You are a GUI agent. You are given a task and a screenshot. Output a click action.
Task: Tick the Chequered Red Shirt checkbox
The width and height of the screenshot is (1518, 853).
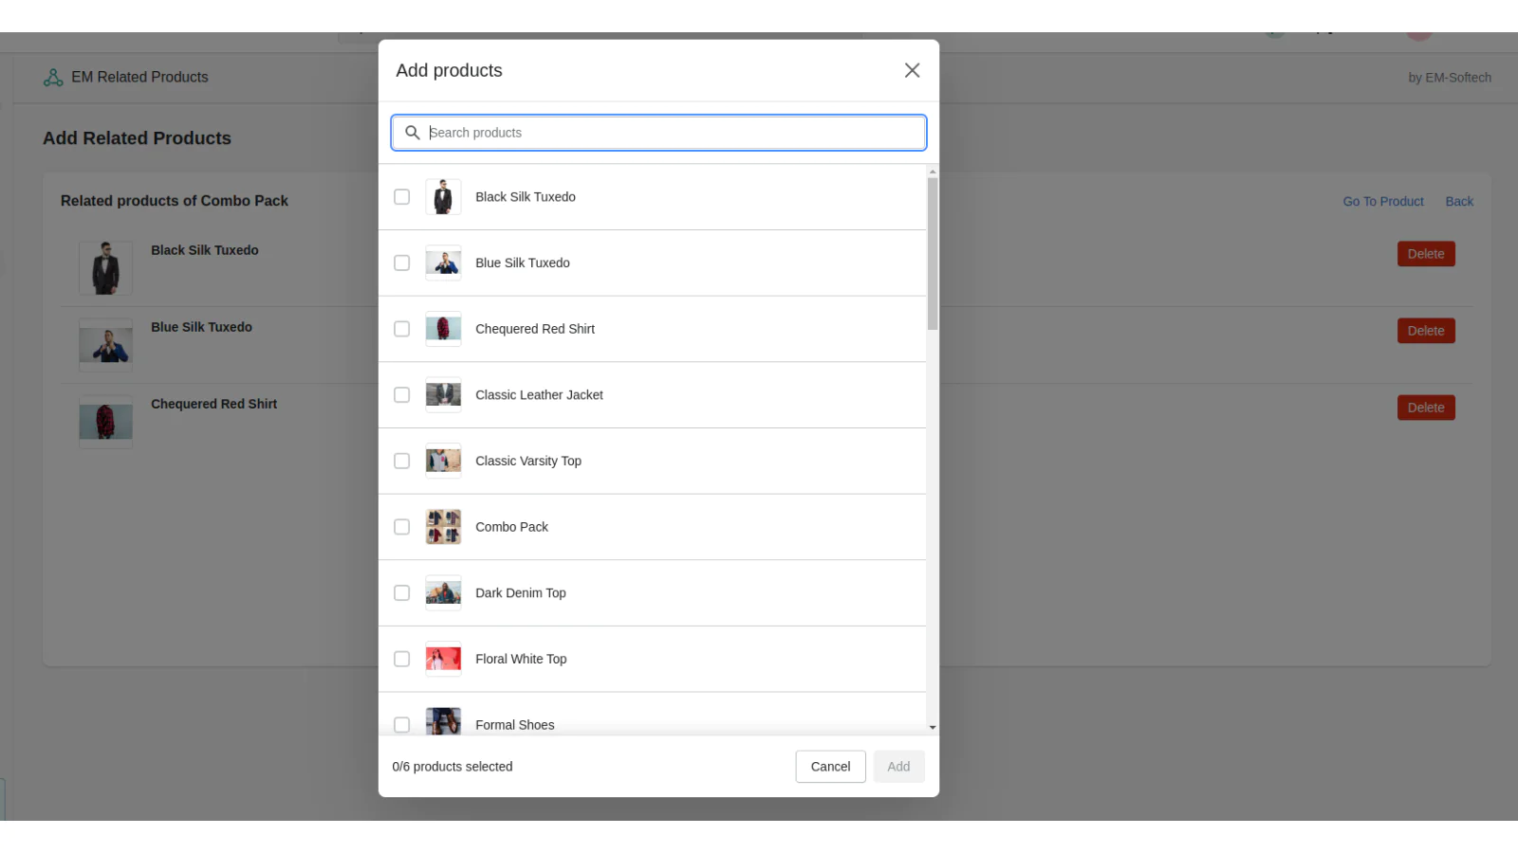pos(402,329)
